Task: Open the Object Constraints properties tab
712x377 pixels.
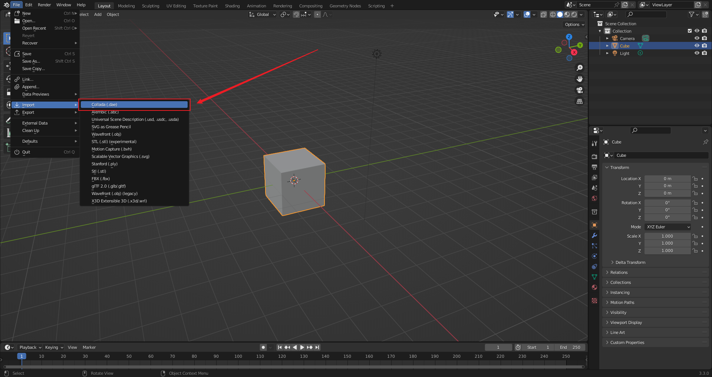Action: coord(594,267)
